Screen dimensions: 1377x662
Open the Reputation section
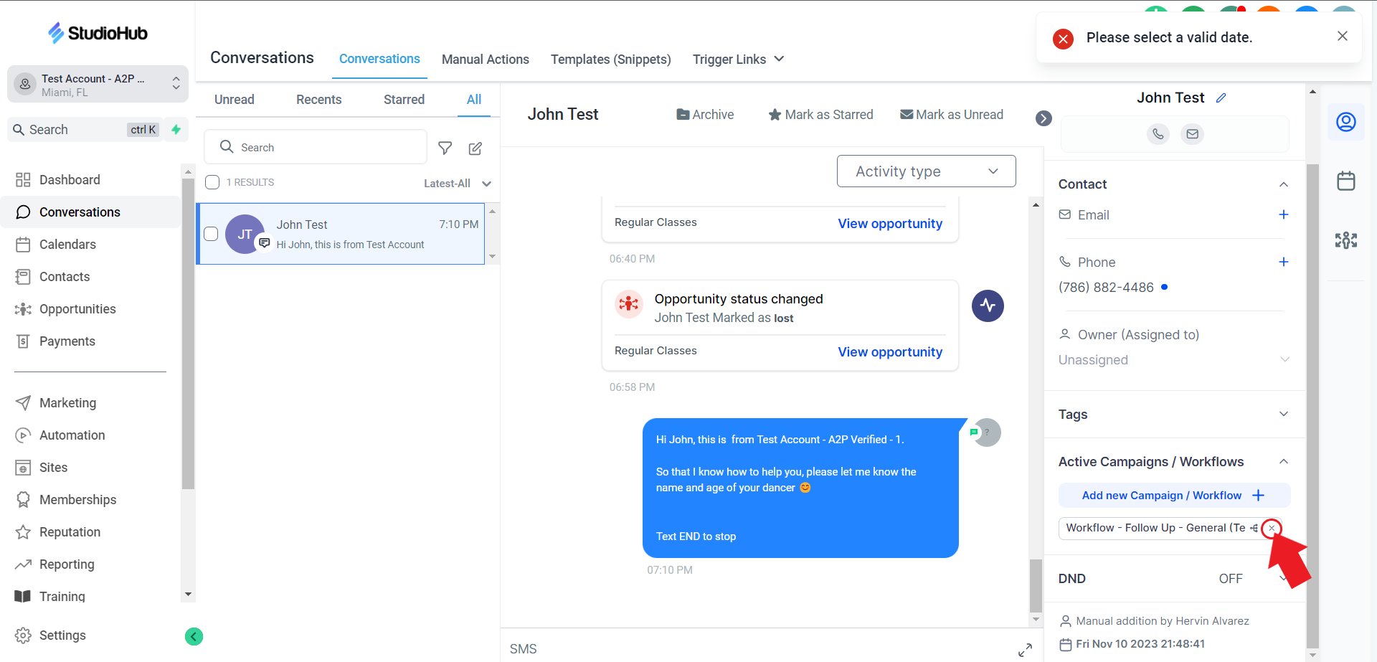pos(70,532)
